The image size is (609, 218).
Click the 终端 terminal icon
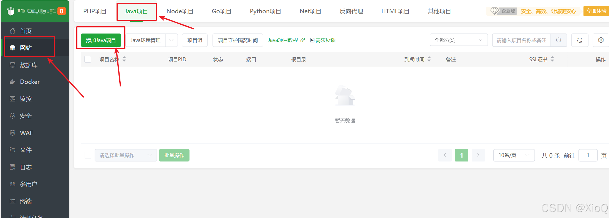(x=12, y=201)
